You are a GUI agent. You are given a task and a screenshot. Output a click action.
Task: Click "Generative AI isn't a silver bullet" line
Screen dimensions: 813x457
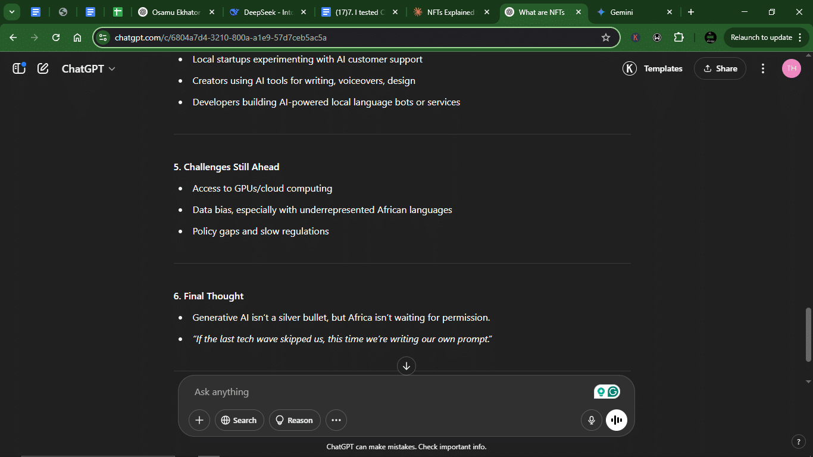pos(341,318)
